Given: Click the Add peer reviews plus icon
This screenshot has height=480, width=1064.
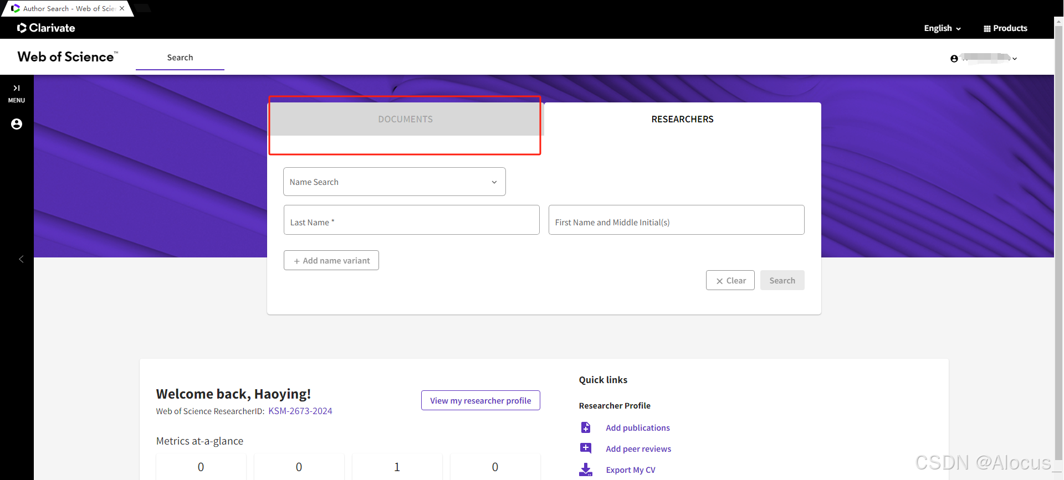Looking at the screenshot, I should (586, 448).
